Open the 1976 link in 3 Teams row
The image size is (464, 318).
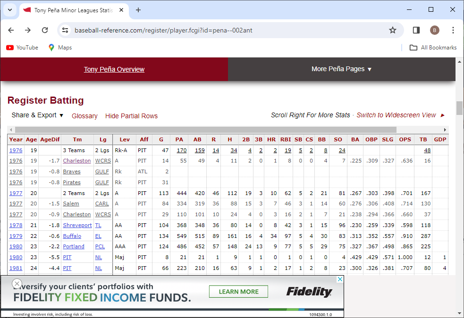16,150
